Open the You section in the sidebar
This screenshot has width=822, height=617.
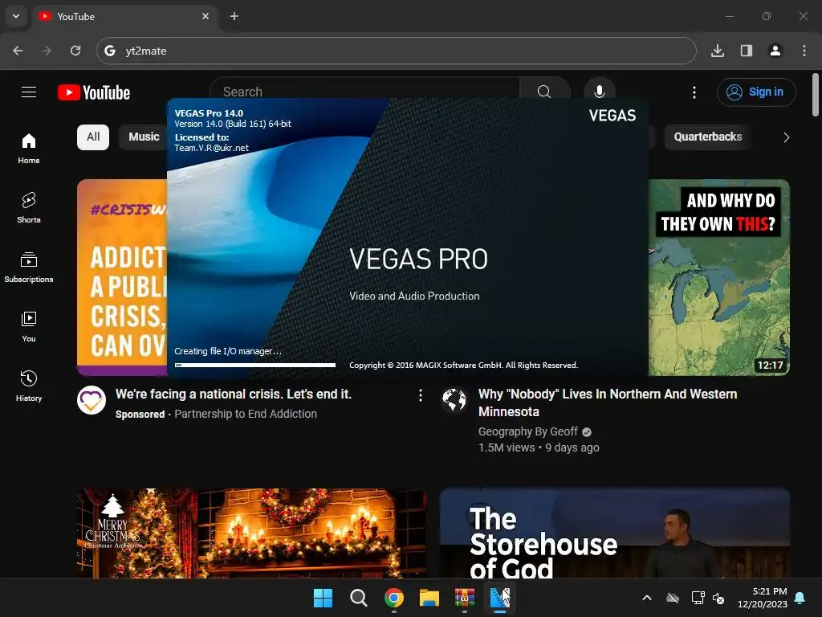(x=29, y=327)
